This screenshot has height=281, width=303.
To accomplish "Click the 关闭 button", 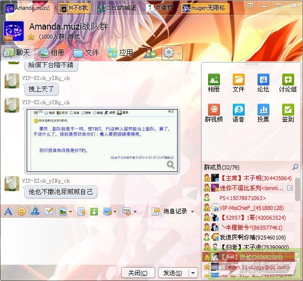I will [137, 273].
